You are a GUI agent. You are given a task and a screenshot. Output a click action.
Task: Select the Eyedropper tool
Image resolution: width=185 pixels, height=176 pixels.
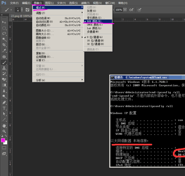4,51
